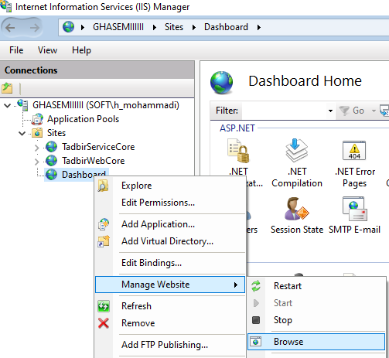
Task: Click Restart in Manage Website submenu
Action: point(316,286)
